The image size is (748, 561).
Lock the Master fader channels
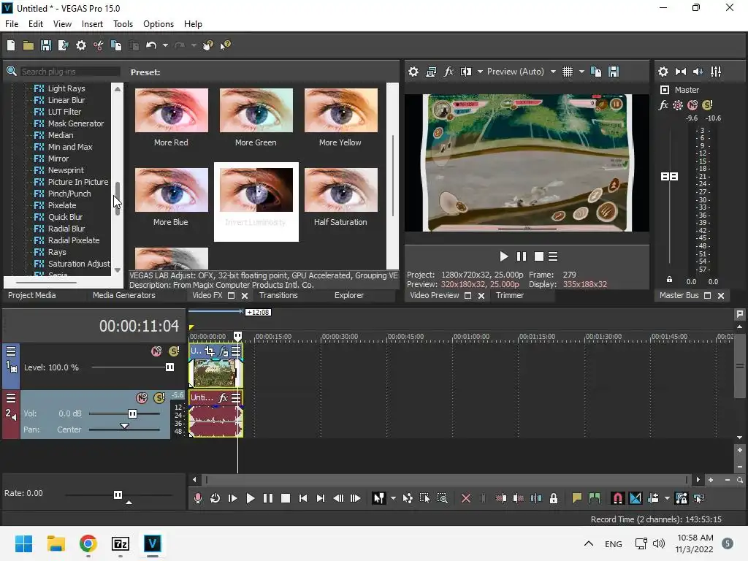[669, 280]
